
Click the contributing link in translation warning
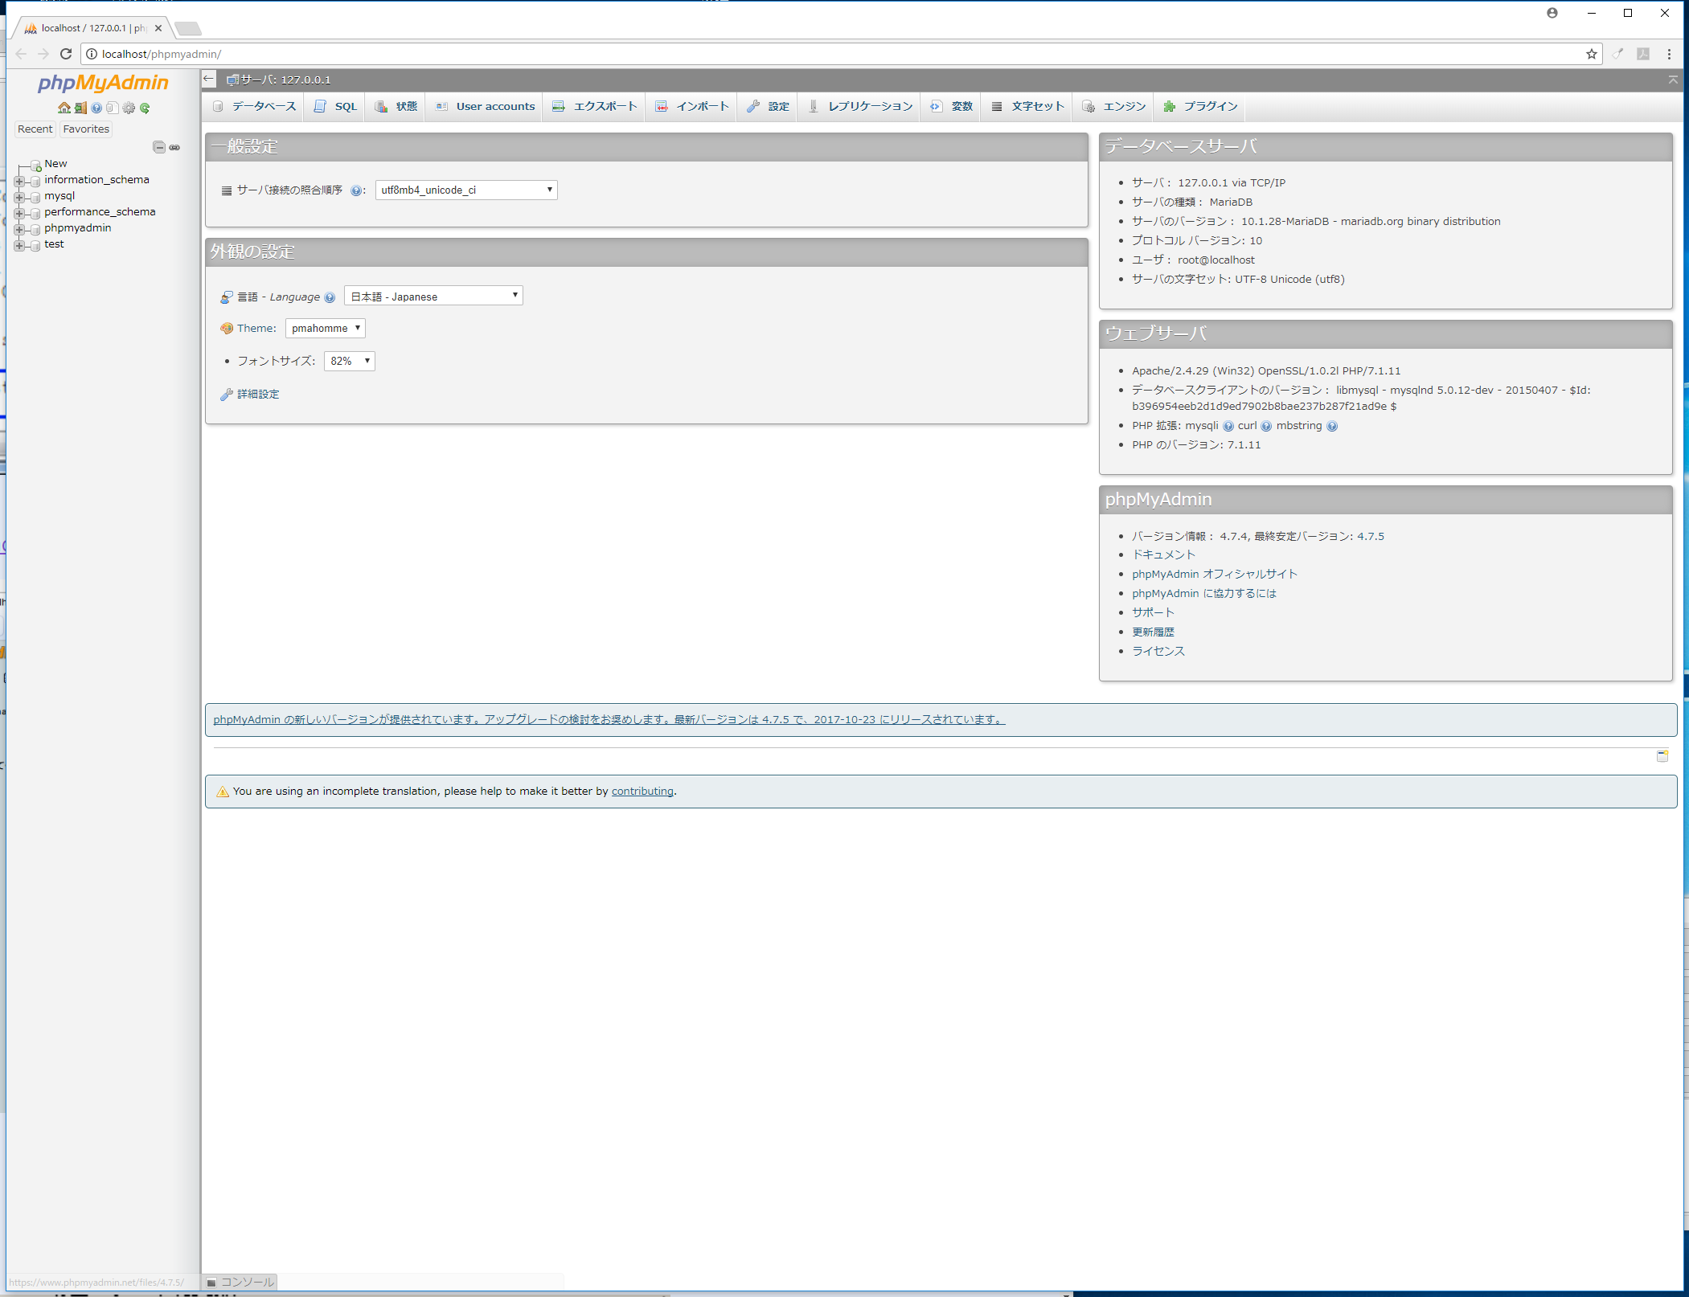click(642, 792)
